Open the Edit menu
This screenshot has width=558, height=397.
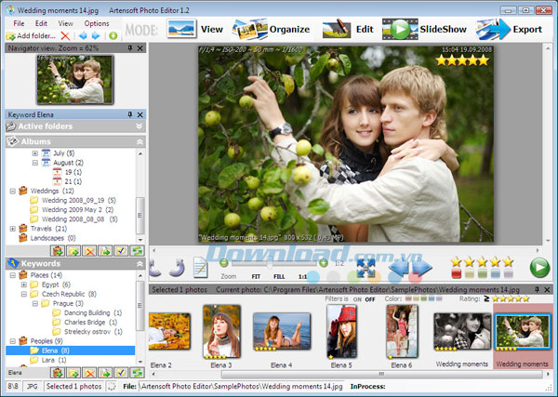41,23
